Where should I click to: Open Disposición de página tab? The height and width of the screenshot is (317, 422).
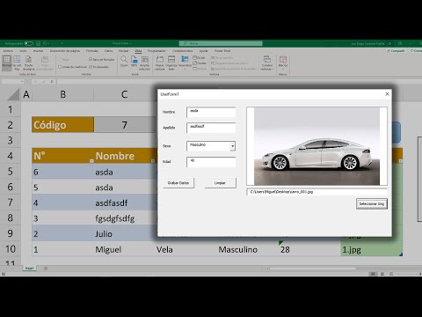click(65, 51)
